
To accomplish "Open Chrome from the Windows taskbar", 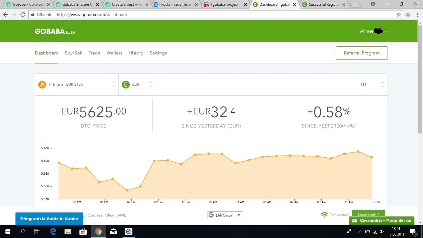I will pyautogui.click(x=98, y=232).
